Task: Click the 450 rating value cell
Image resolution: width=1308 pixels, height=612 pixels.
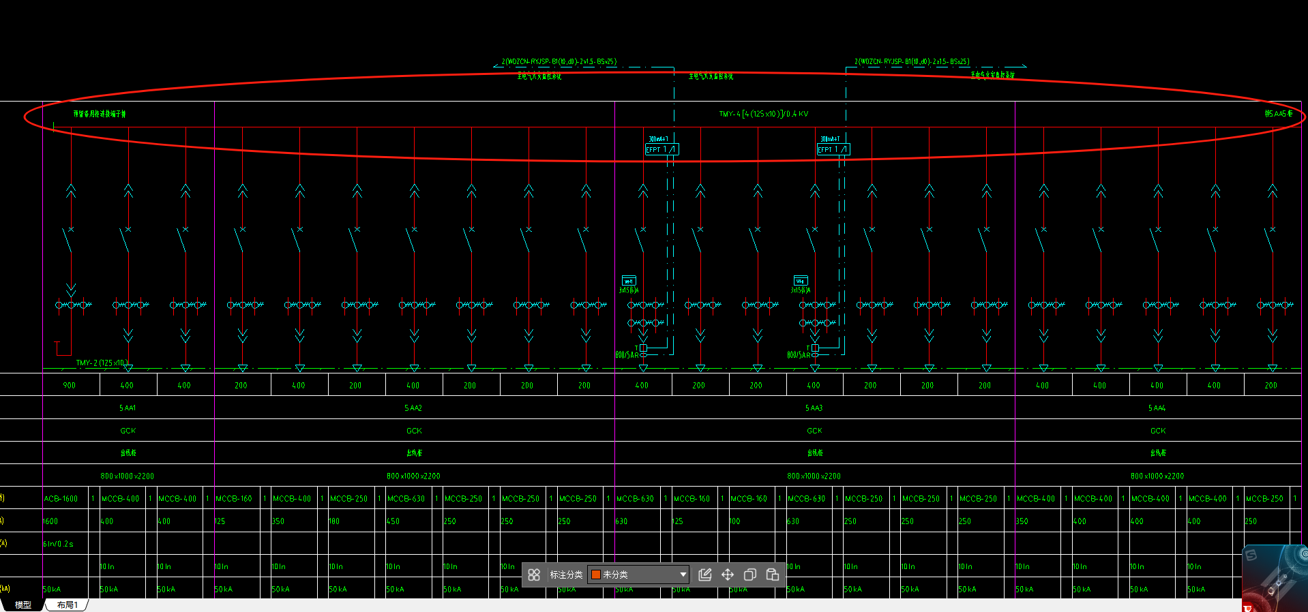Action: click(x=393, y=521)
